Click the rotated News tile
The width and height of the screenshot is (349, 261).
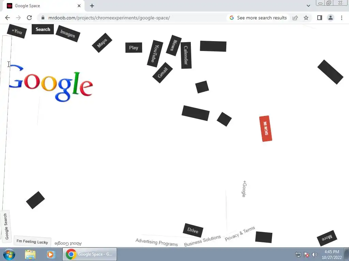[x=173, y=46]
